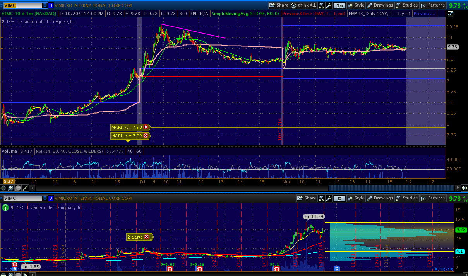This screenshot has height=276, width=468.
Task: Click the zoom in magnifier icon
Action: click(x=11, y=188)
